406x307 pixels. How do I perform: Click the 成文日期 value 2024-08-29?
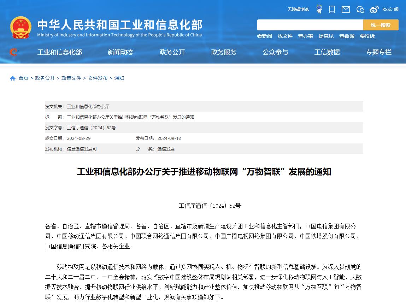79,138
